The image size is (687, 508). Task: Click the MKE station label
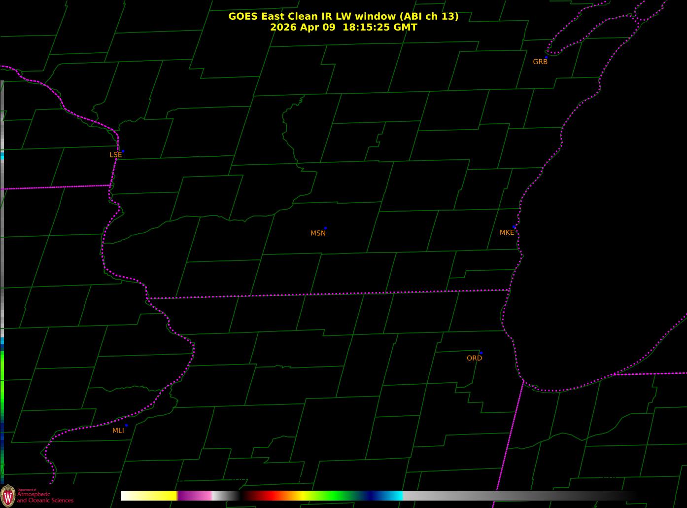(507, 232)
